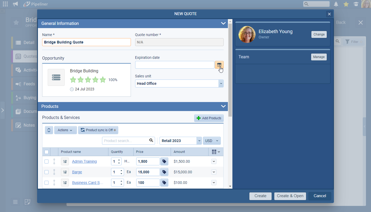371x212 pixels.
Task: Click the expand/collapse rows arrows icon
Action: pyautogui.click(x=49, y=130)
